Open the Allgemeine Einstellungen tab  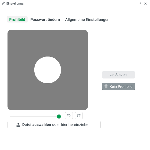pos(87,20)
